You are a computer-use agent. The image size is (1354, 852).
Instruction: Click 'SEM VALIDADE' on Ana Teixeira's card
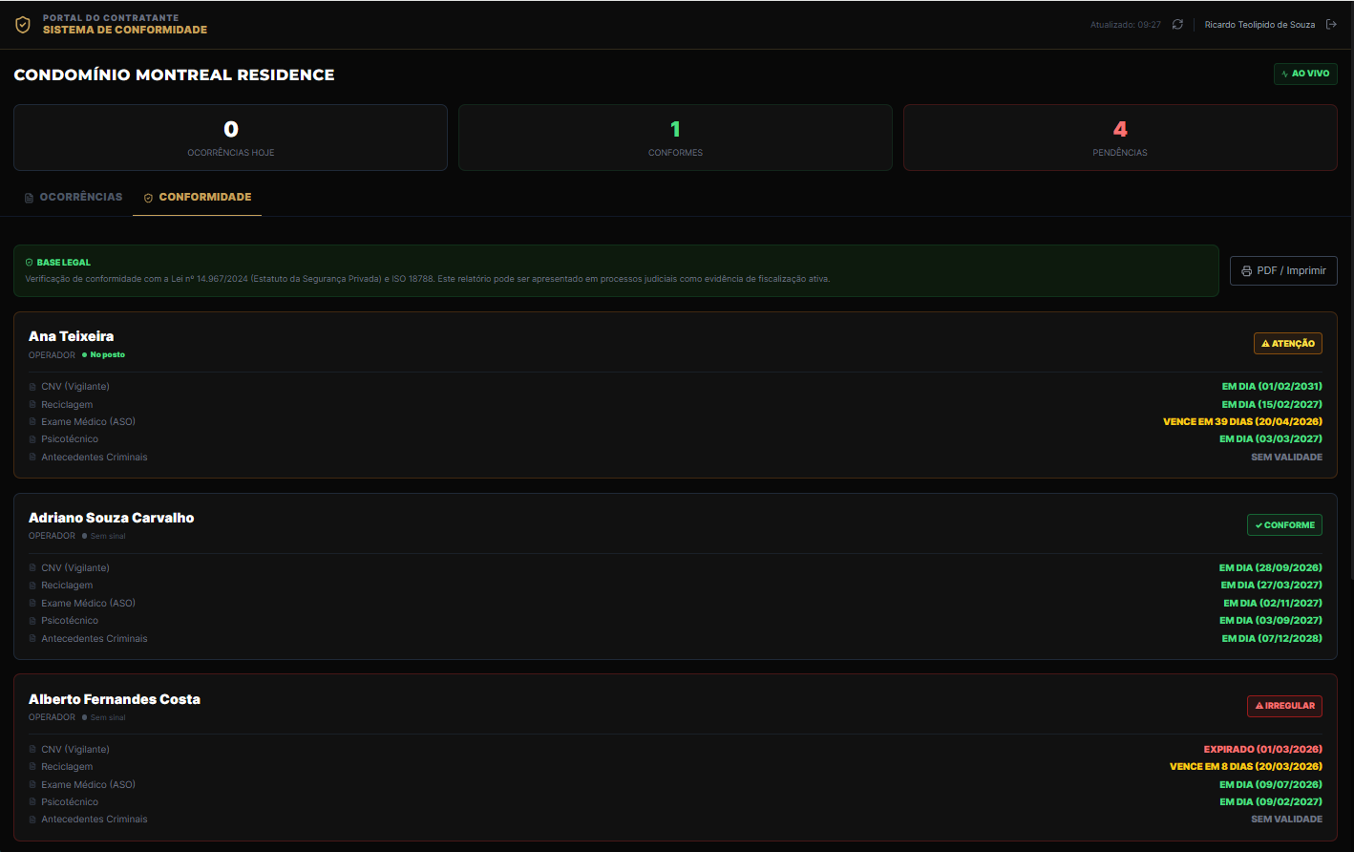point(1287,458)
